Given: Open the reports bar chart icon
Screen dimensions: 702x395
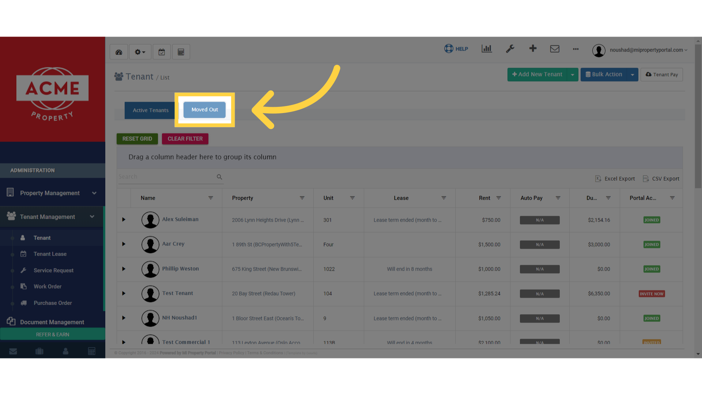Looking at the screenshot, I should tap(487, 49).
